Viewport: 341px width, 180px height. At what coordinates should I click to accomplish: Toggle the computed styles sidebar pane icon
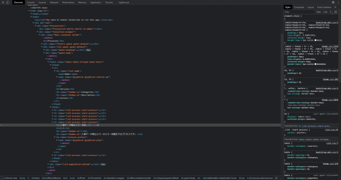336,12
